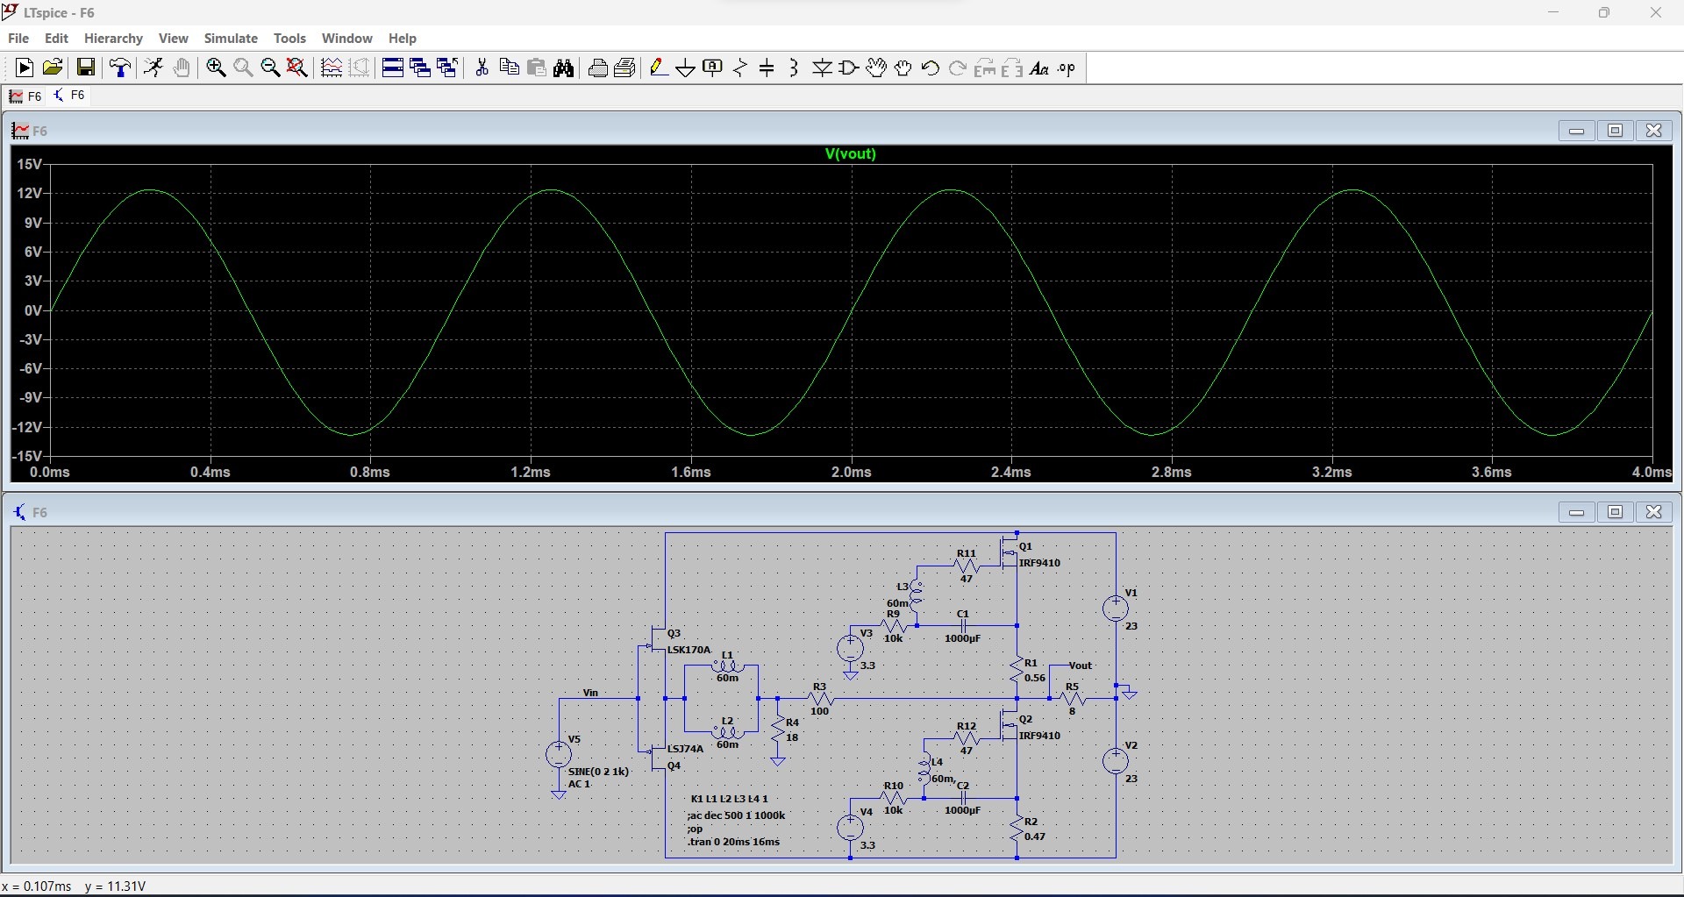
Task: Click the K1 L1 L2 L3 L4 1 directive
Action: [729, 799]
